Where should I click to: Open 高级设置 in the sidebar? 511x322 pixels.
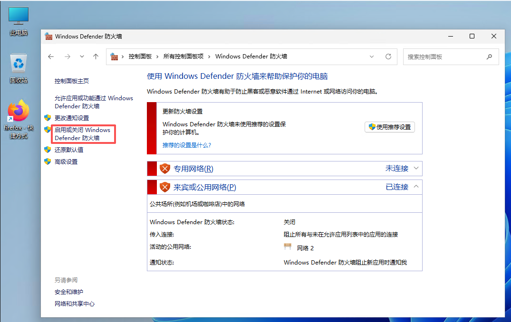(66, 162)
